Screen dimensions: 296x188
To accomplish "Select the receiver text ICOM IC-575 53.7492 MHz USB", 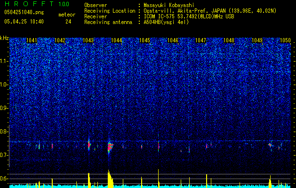I will 189,16.
